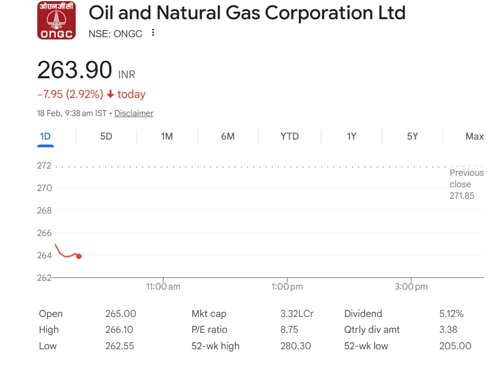Switch to the 5D time range
The height and width of the screenshot is (375, 498).
(x=106, y=136)
